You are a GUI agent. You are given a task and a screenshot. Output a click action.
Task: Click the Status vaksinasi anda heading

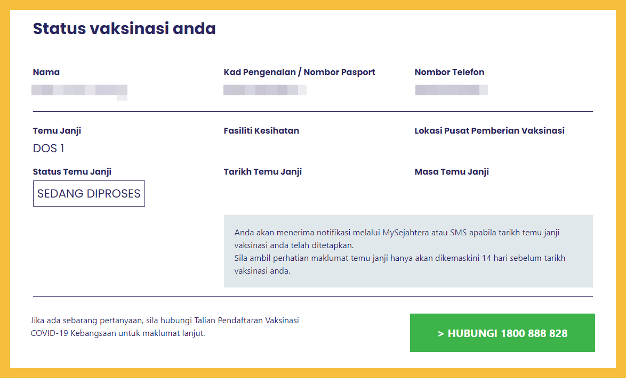(x=124, y=28)
